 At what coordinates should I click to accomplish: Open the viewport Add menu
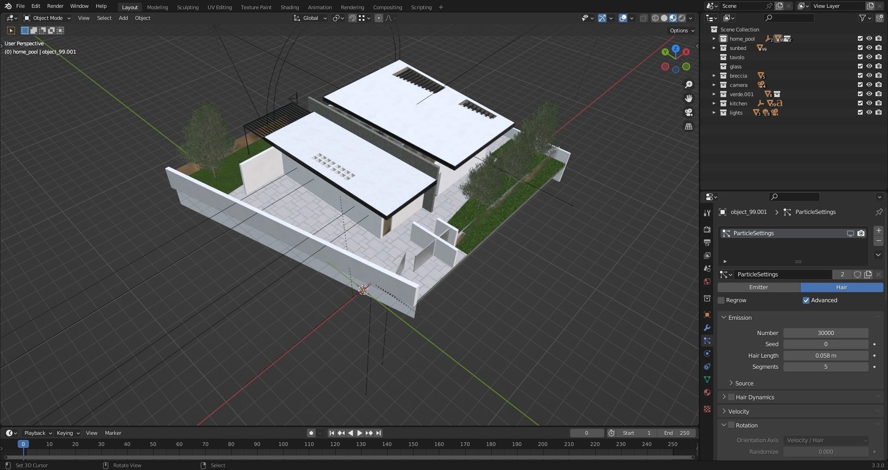click(x=123, y=18)
